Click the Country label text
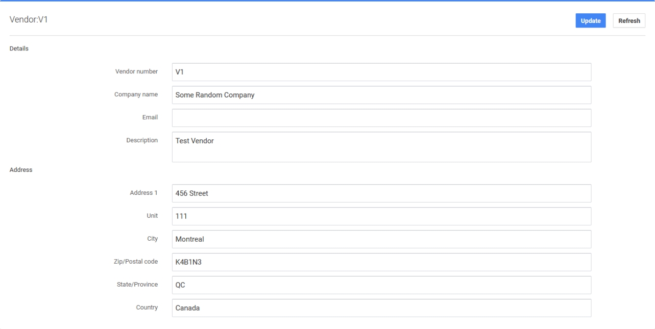Viewport: 655px width, 329px height. 147,308
